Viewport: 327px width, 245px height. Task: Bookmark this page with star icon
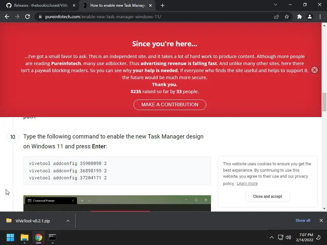[287, 17]
